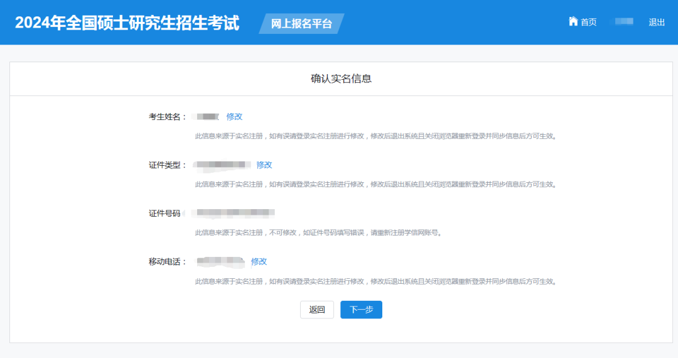Select the 网上报名平台 banner tab

[x=301, y=24]
